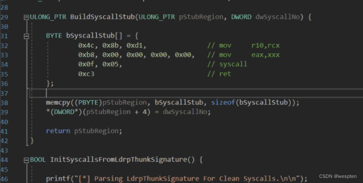Collapse the InitSyscallsFromLdrpThunkSignature function fold marker
The image size is (363, 183).
[26, 160]
